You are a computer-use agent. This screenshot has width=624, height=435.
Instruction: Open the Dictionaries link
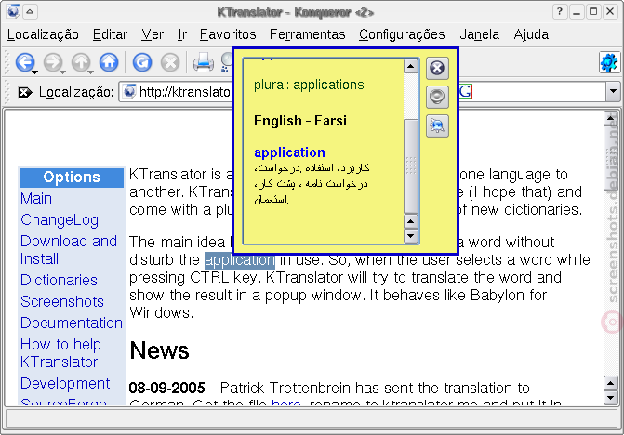coord(59,281)
